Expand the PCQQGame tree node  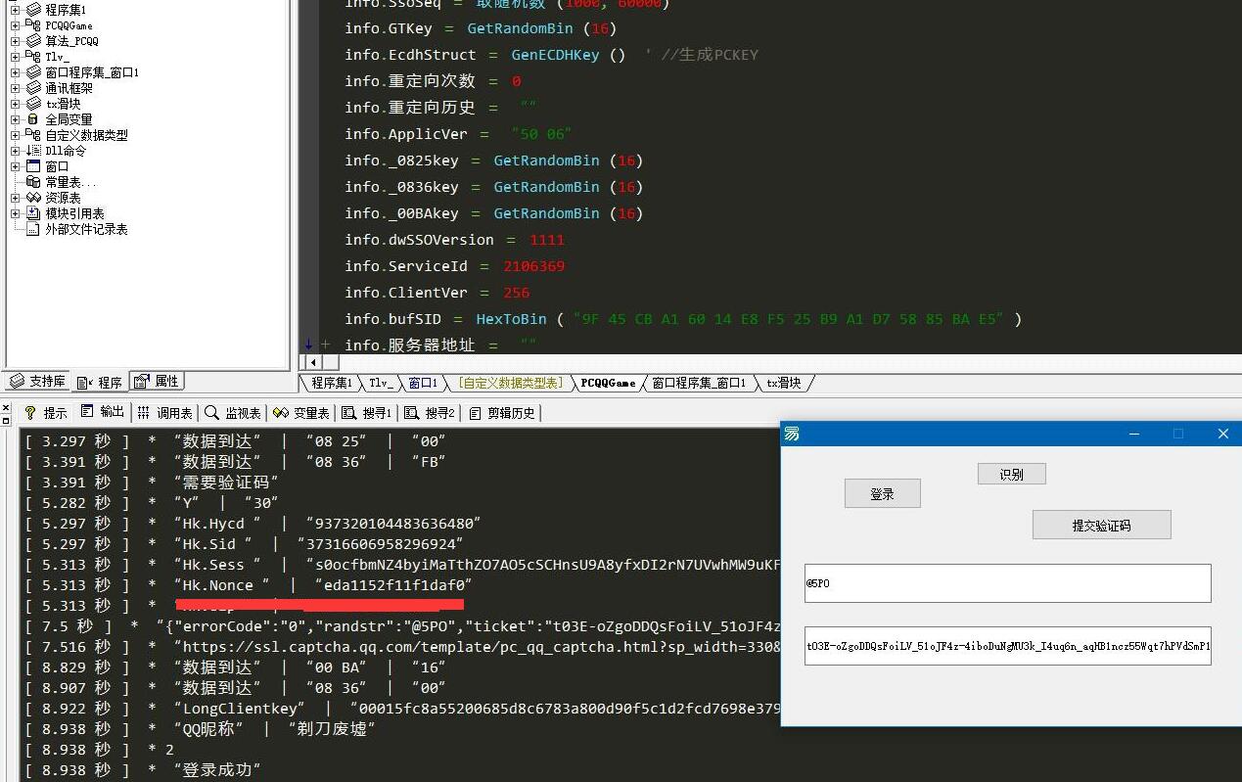pyautogui.click(x=15, y=25)
